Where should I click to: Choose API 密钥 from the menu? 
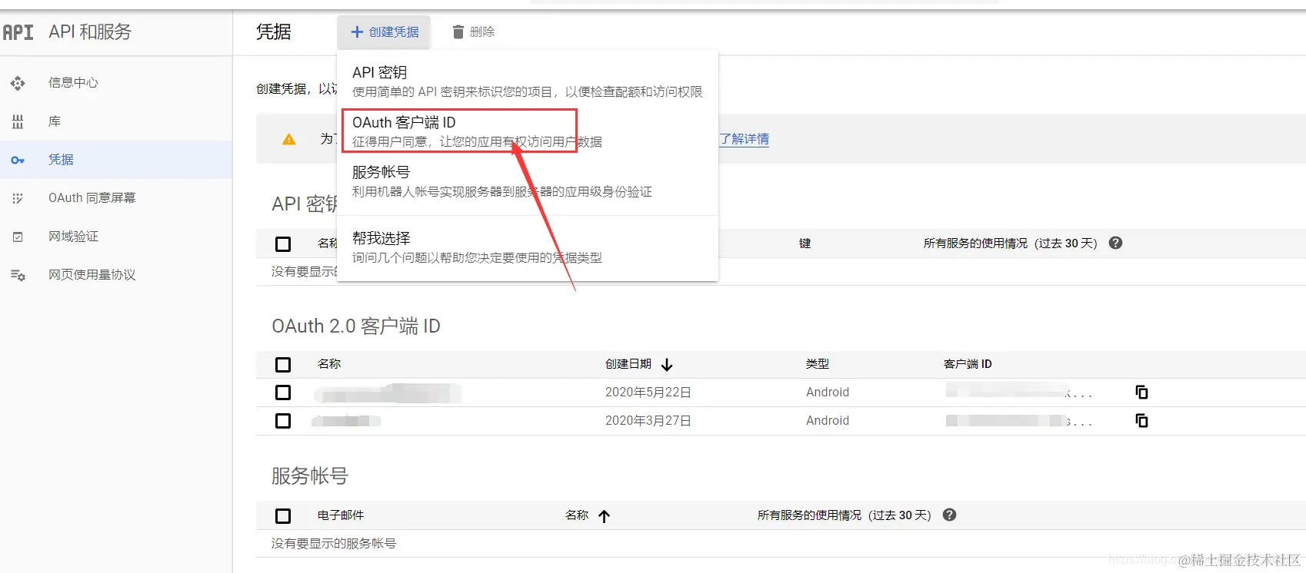click(528, 81)
